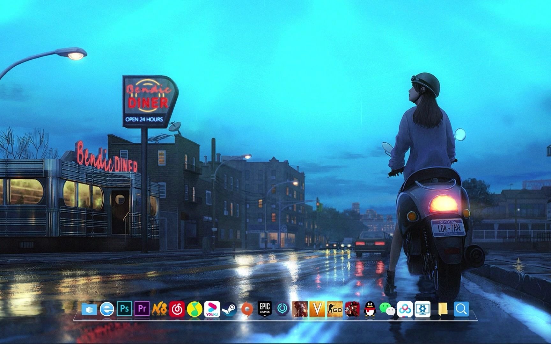This screenshot has width=551, height=344.
Task: Launch the Origin client icon
Action: [247, 309]
